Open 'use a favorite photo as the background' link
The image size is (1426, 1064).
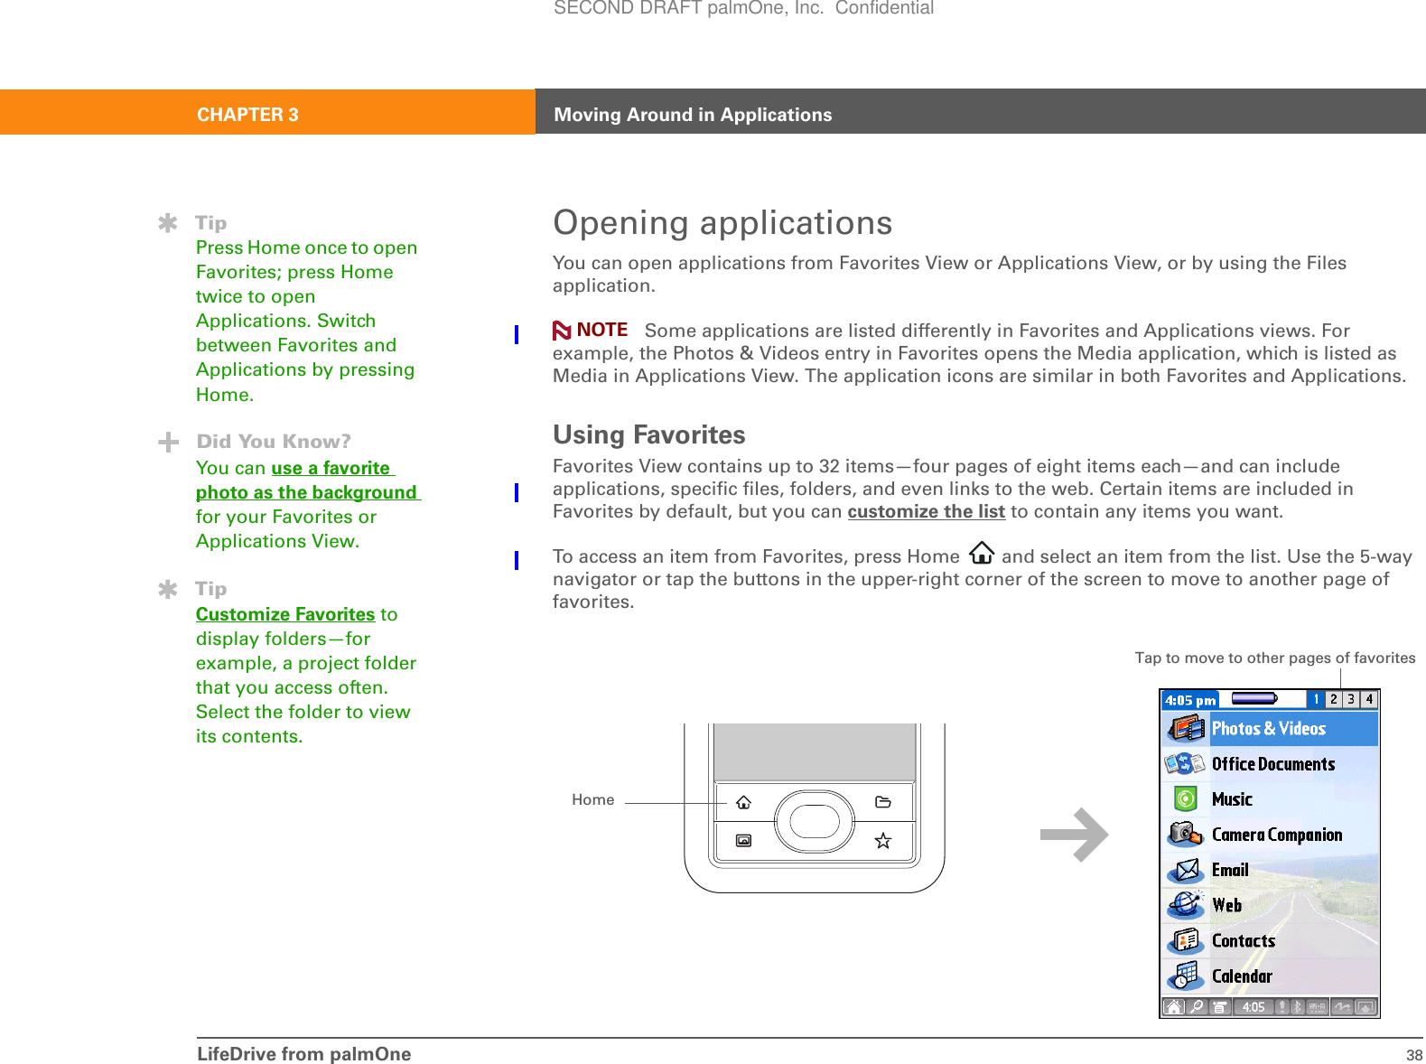coord(307,480)
